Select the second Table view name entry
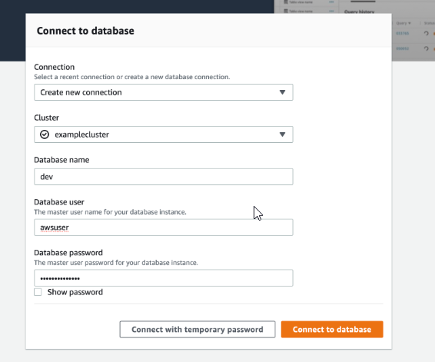The height and width of the screenshot is (362, 435). click(x=301, y=11)
